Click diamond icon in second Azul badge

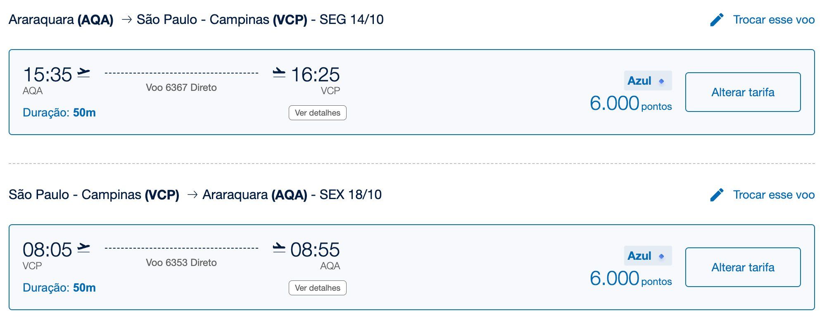coord(661,256)
